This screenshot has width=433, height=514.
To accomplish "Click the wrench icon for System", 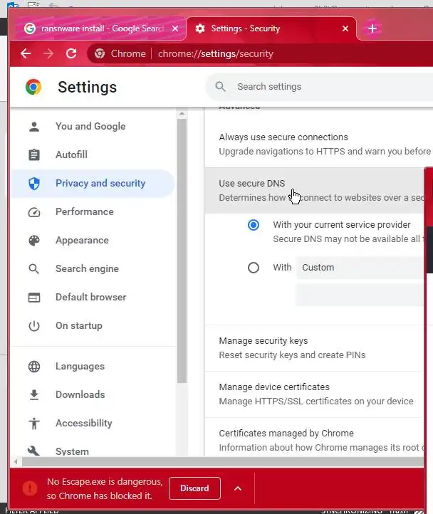I will 34,451.
